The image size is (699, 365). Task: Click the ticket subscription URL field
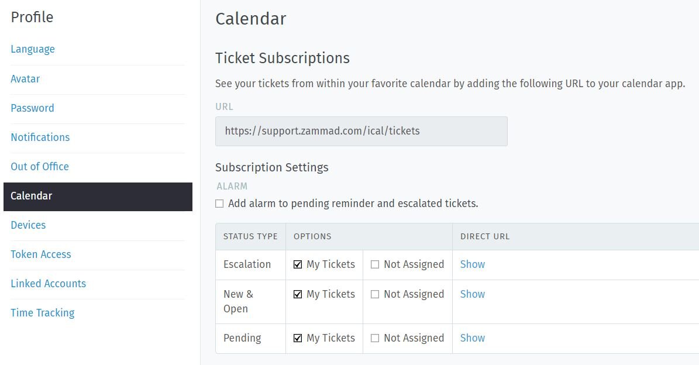tap(361, 131)
